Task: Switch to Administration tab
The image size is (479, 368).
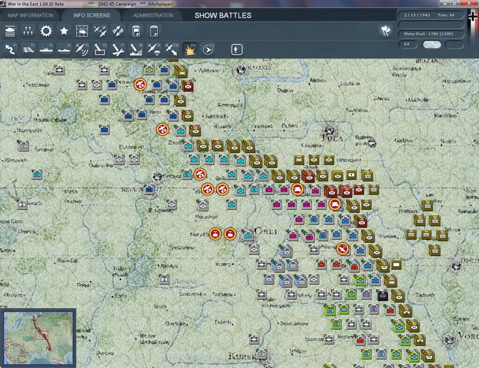Action: click(x=153, y=15)
